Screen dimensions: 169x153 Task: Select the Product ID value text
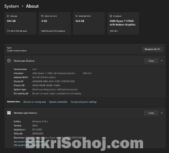[46, 85]
